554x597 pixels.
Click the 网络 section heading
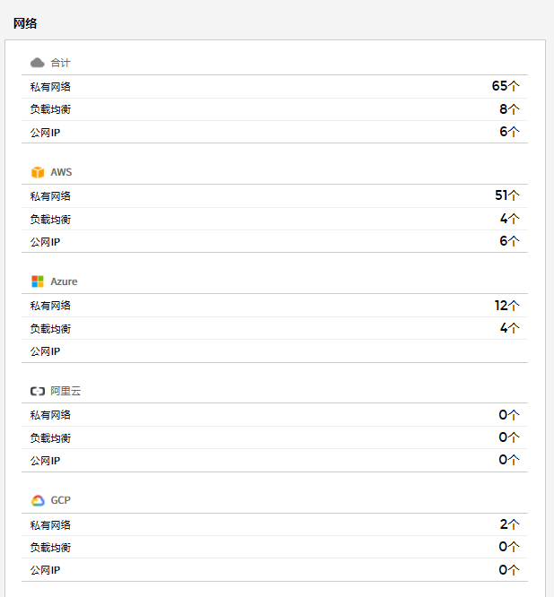coord(25,23)
